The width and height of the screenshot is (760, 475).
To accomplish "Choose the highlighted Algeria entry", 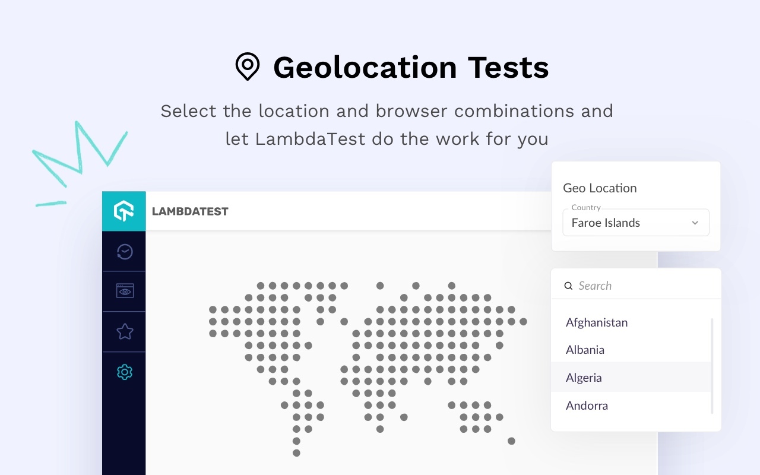I will pos(584,378).
